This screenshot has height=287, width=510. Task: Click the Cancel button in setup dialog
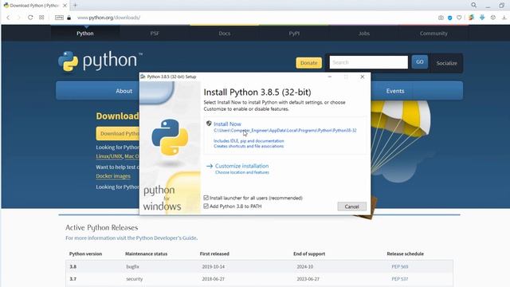[x=351, y=206]
